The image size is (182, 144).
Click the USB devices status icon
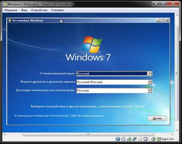[x=129, y=139]
